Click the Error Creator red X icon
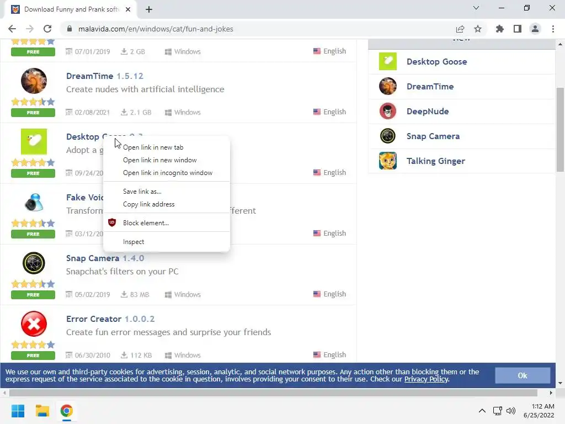Screen dimensions: 565x424 [34, 324]
